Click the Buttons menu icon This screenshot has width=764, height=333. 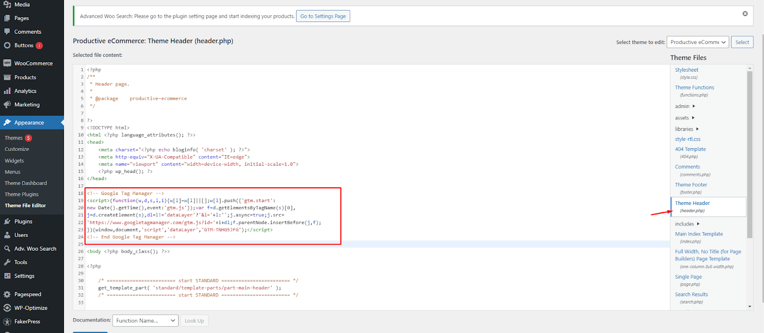point(7,45)
